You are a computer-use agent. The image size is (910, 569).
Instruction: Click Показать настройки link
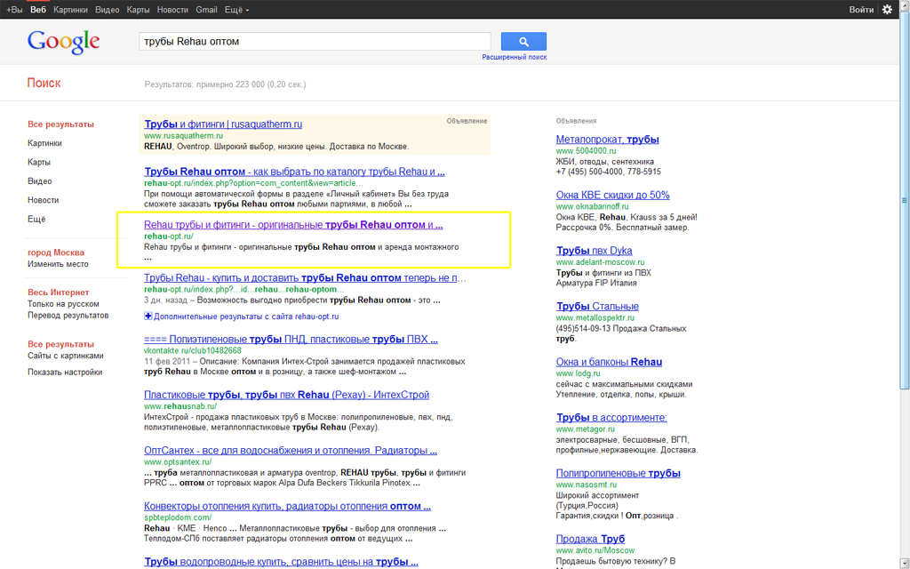pyautogui.click(x=65, y=373)
